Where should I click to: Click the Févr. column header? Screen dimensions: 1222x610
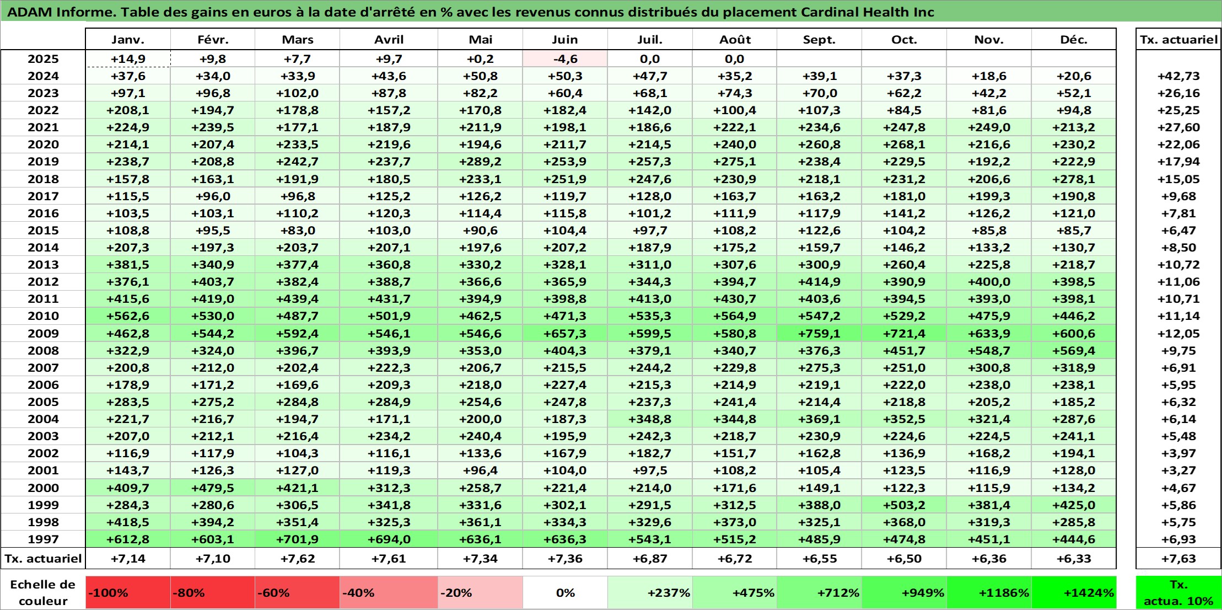213,40
